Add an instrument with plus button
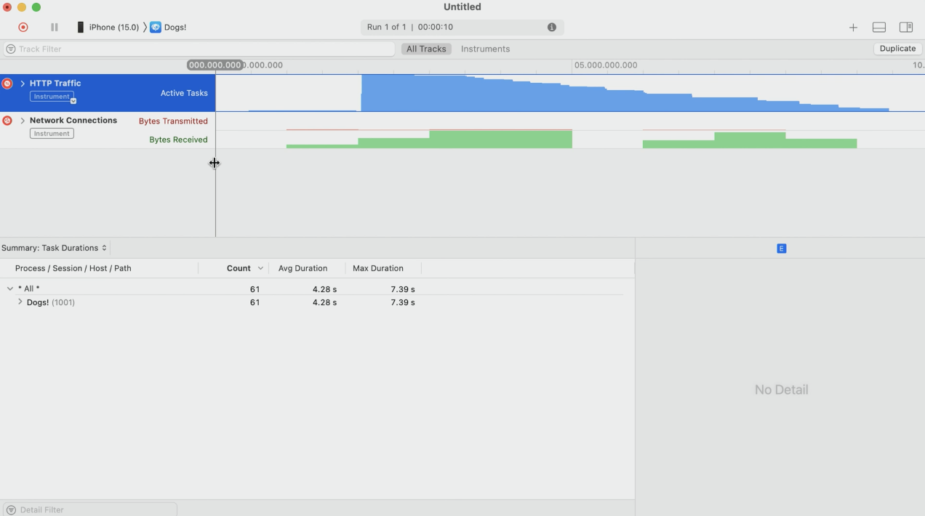 coord(853,27)
